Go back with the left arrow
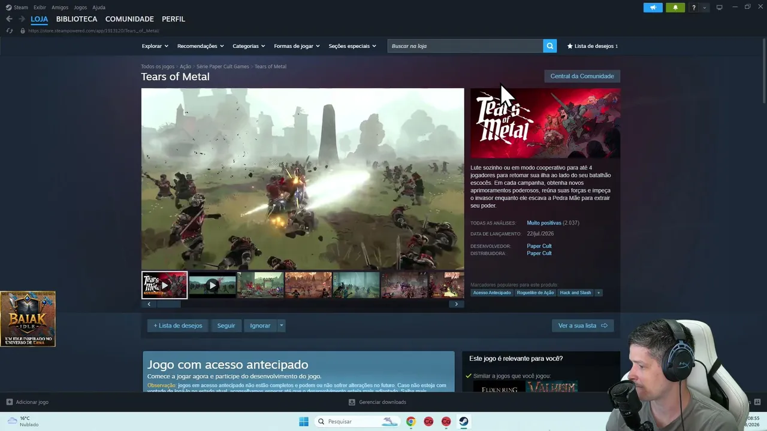This screenshot has width=767, height=431. [9, 19]
